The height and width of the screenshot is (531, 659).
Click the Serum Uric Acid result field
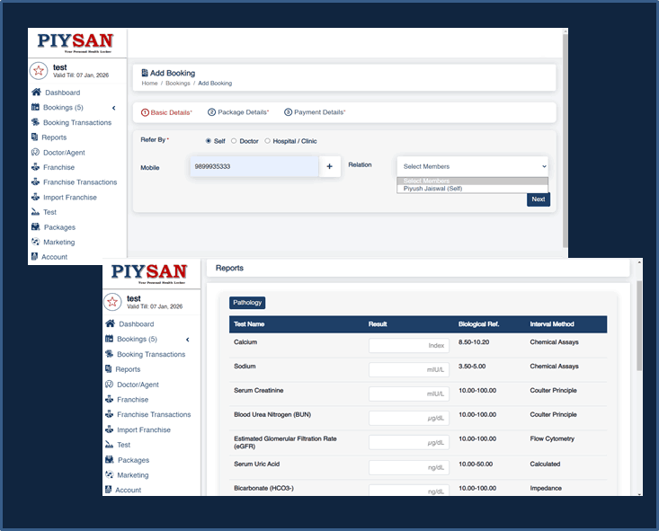click(409, 467)
